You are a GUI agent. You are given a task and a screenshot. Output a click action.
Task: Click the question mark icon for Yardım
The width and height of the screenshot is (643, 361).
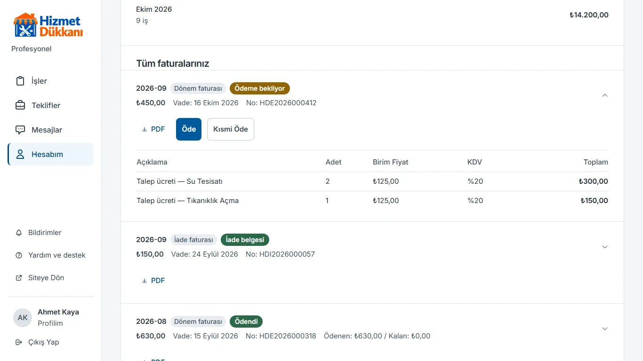click(19, 255)
